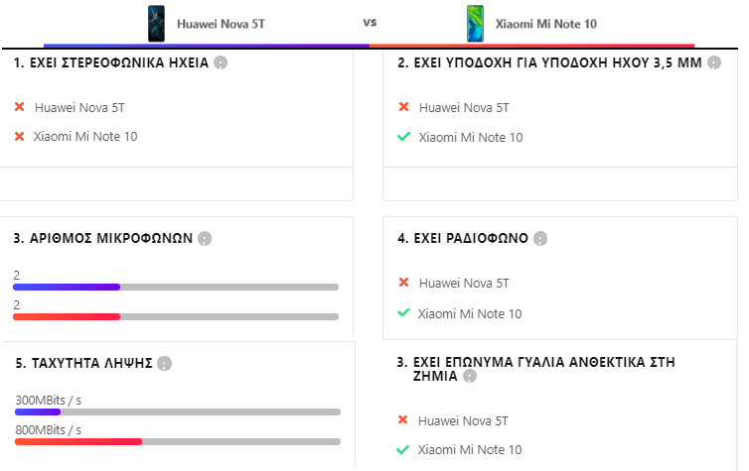749x471 pixels.
Task: Click green checkmark for Xiaomi Mi Note 10 radio
Action: pyautogui.click(x=403, y=312)
